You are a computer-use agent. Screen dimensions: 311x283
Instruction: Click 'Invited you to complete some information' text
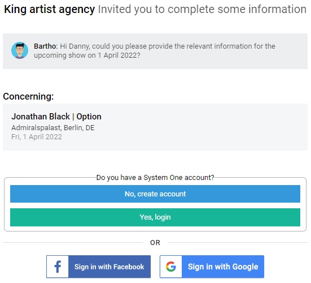202,10
